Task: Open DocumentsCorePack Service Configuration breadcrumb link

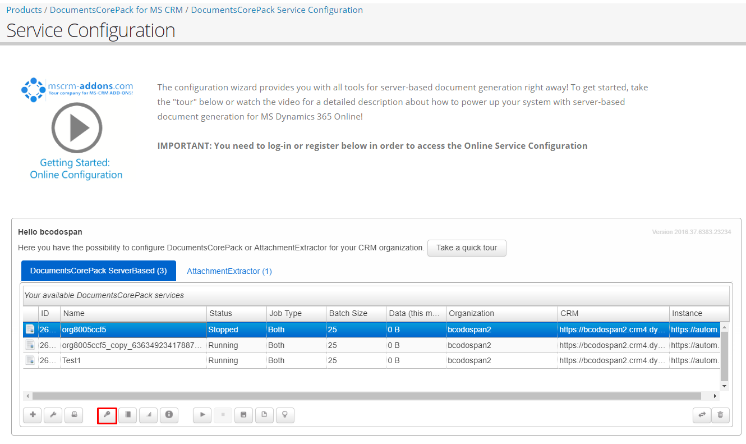Action: (277, 10)
